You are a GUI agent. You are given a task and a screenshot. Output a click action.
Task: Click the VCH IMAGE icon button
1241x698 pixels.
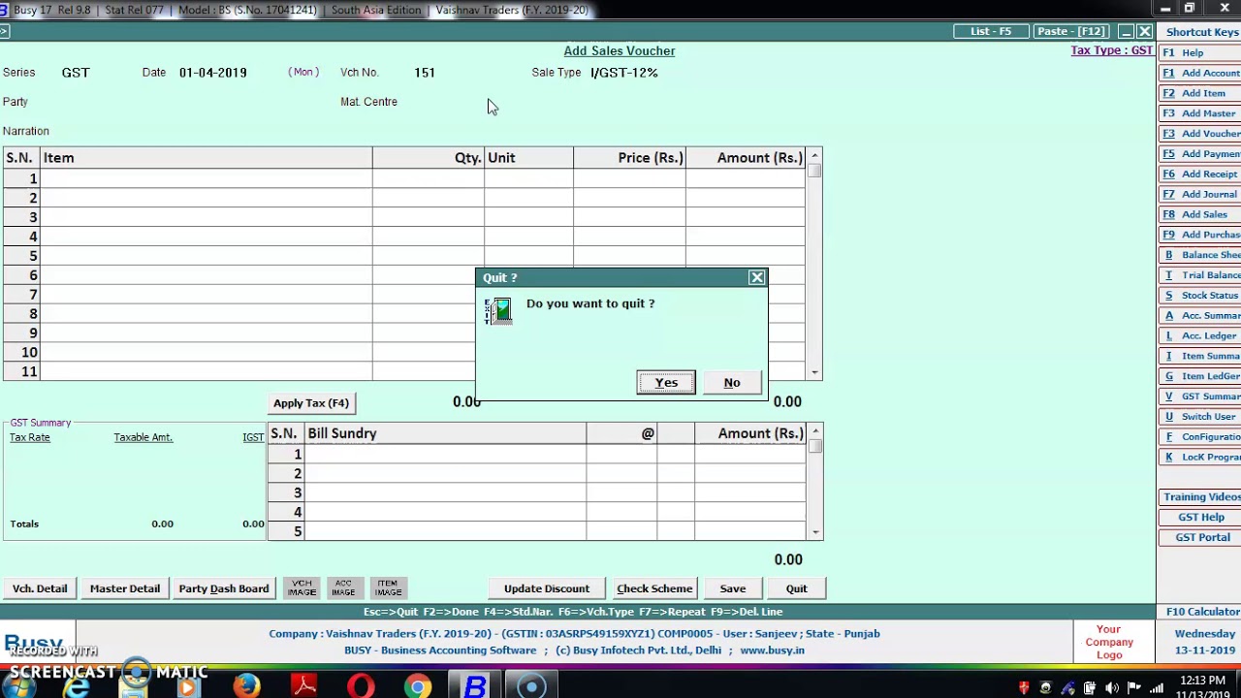coord(302,588)
